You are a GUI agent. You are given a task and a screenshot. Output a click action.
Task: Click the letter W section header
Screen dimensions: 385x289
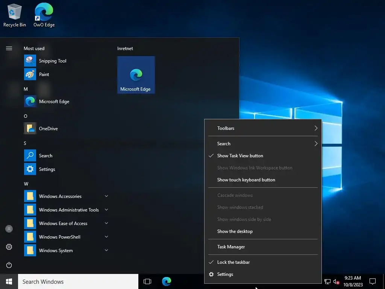click(x=26, y=184)
